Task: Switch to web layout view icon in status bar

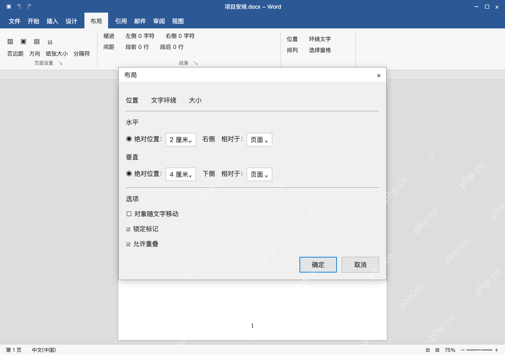Action: 437,350
